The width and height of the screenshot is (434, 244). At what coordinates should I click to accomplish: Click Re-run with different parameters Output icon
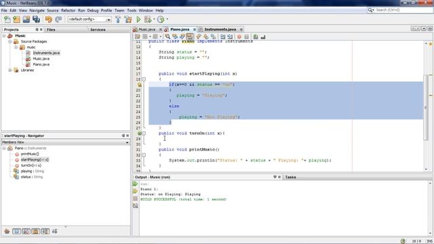coord(135,191)
